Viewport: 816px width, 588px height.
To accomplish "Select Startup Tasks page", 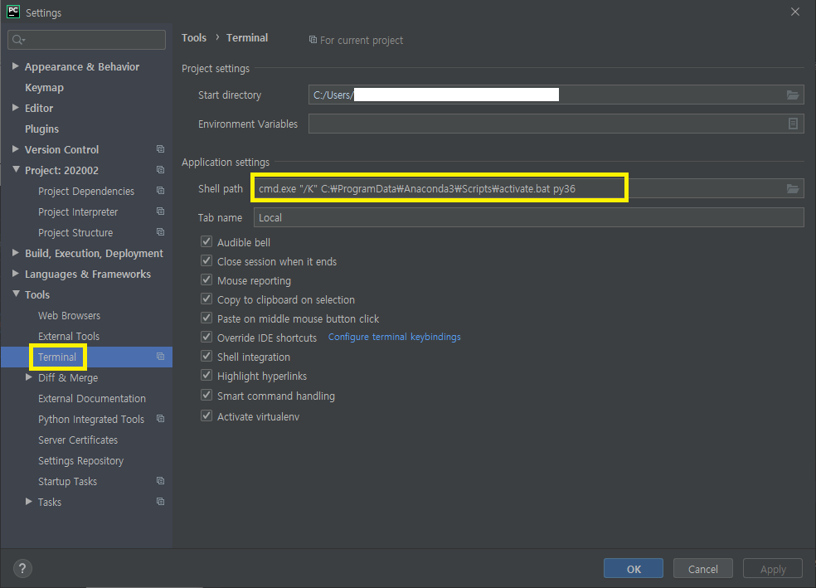I will coord(67,481).
